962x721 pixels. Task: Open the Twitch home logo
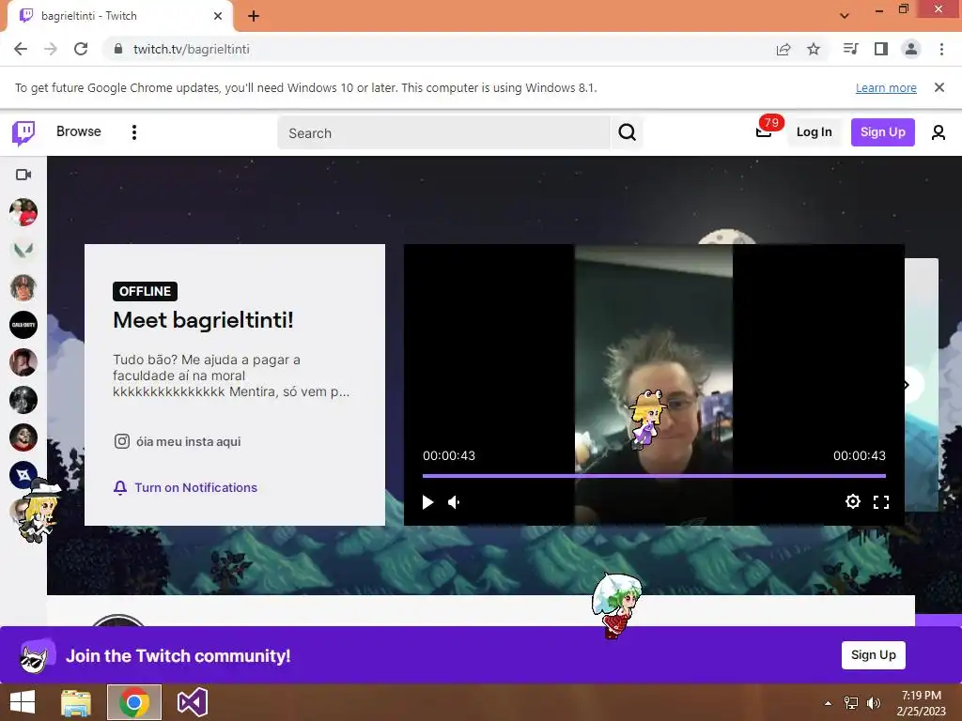tap(23, 132)
